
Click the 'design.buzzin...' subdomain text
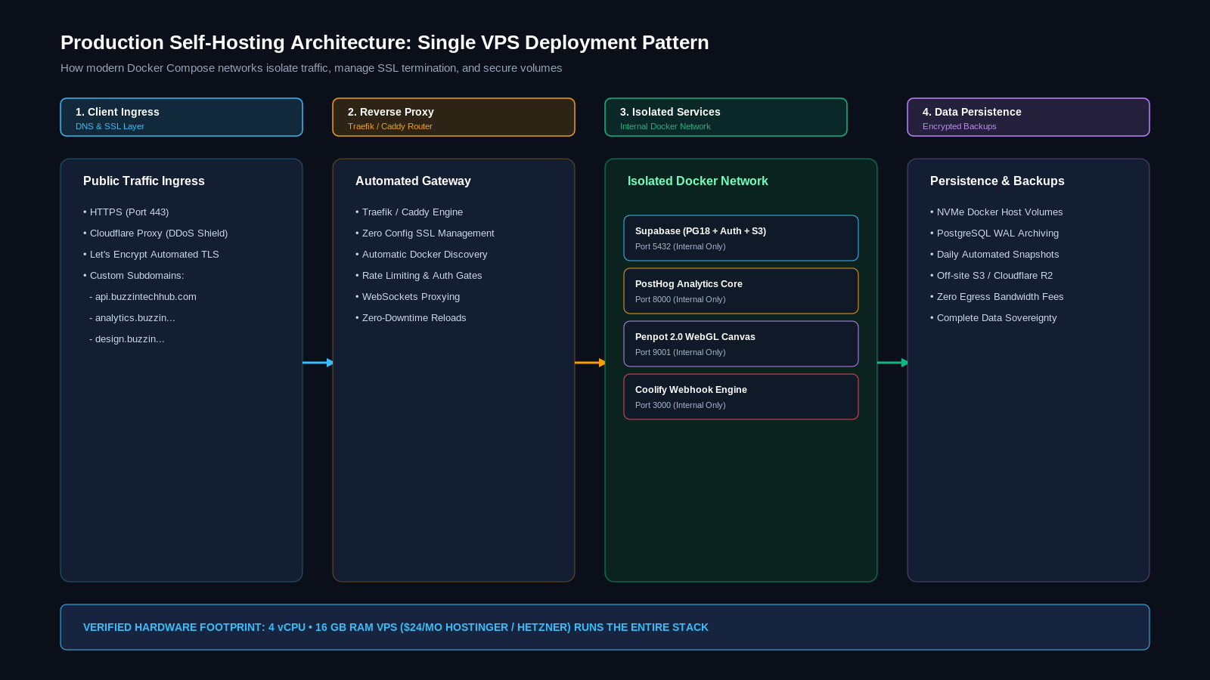[127, 339]
